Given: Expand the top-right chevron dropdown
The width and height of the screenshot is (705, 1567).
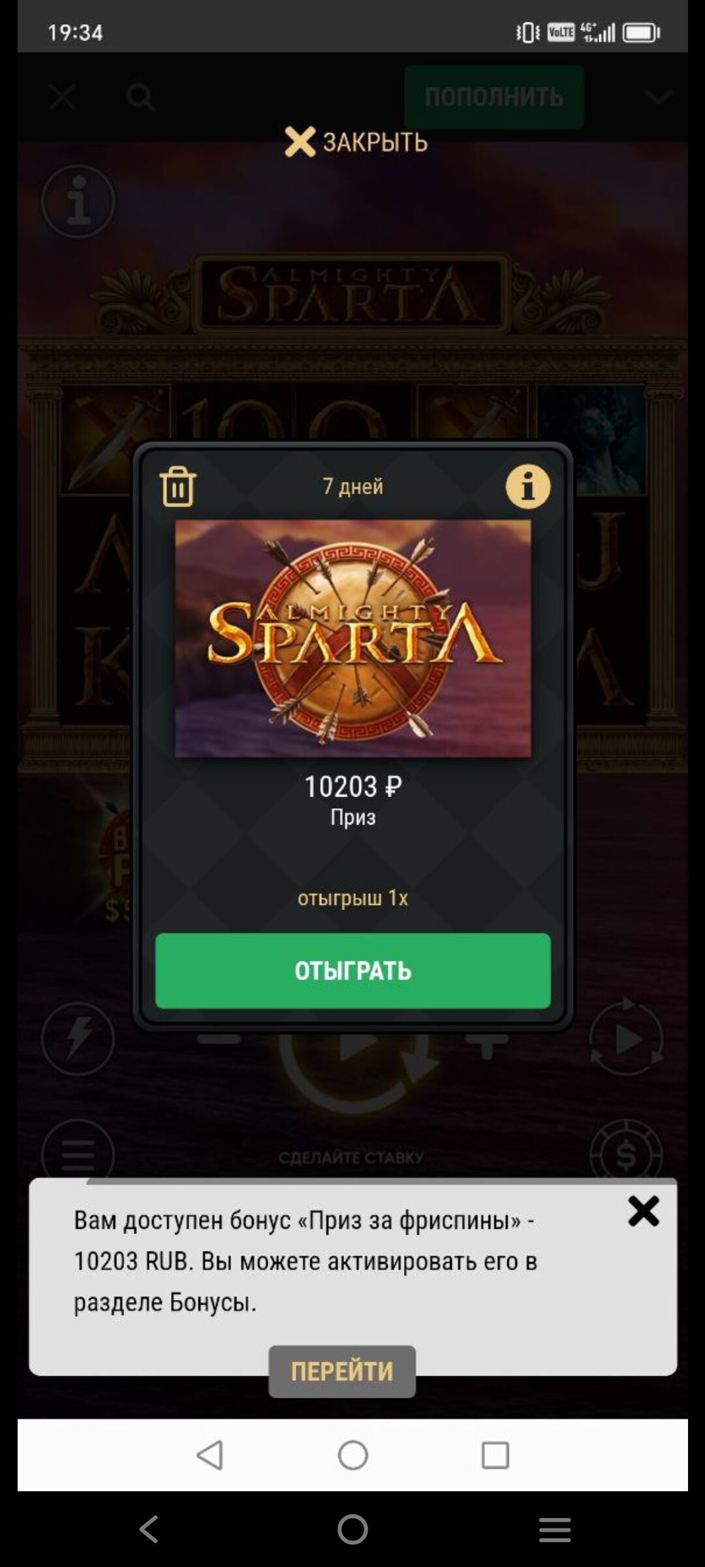Looking at the screenshot, I should pyautogui.click(x=658, y=97).
